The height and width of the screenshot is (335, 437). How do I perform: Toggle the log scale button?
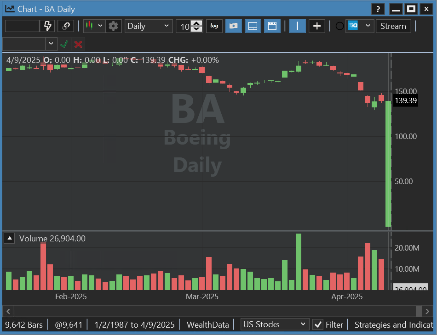214,26
